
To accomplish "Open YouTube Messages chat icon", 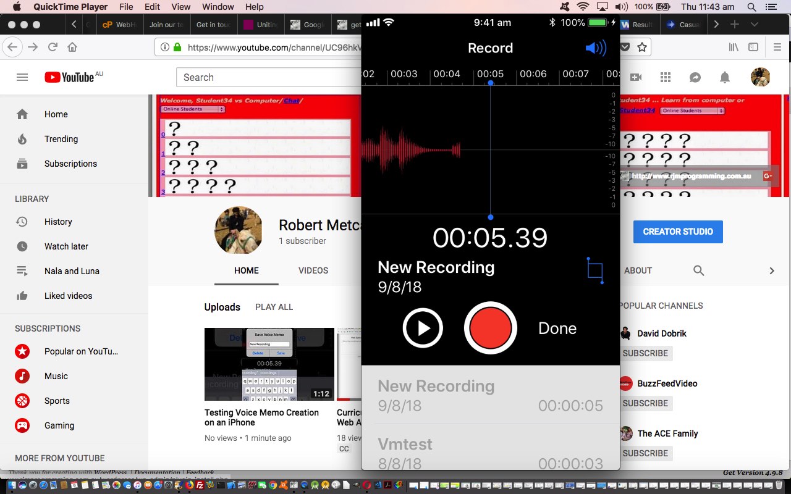I will pos(695,77).
